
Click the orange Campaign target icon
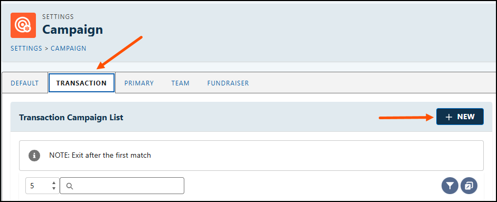pyautogui.click(x=23, y=25)
